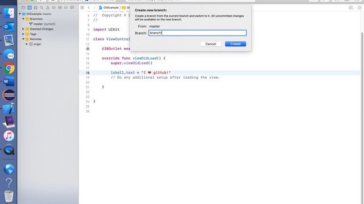The height and width of the screenshot is (204, 364).
Task: Add an editor with the split icon
Action: [x=359, y=7]
